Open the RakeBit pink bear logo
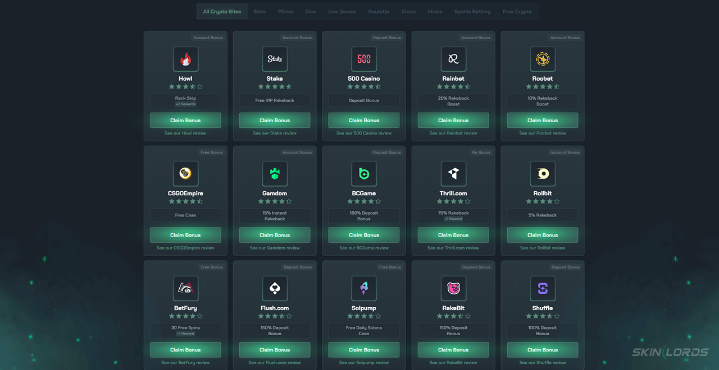 click(453, 289)
